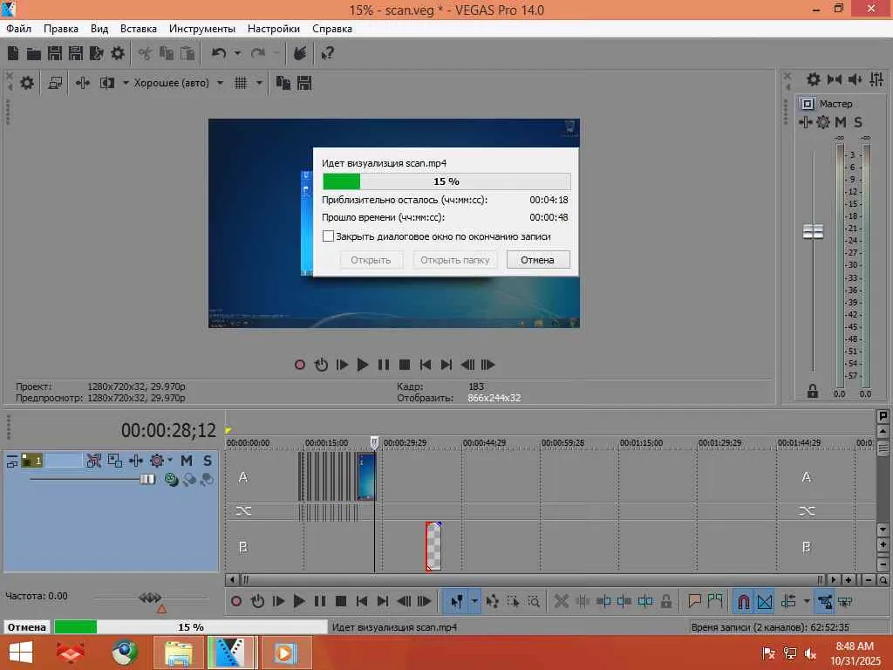Click the Save As icon
This screenshot has width=893, height=670.
(76, 53)
